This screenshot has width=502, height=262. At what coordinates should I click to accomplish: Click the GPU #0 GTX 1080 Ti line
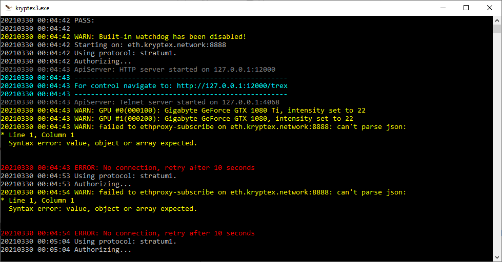(183, 110)
